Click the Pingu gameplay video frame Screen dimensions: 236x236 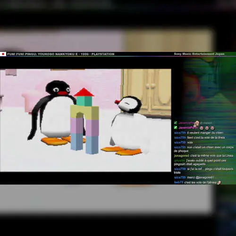[x=85, y=120]
